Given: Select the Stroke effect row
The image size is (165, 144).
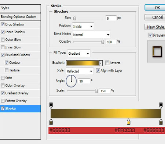Looking at the screenshot, I should click(20, 109).
